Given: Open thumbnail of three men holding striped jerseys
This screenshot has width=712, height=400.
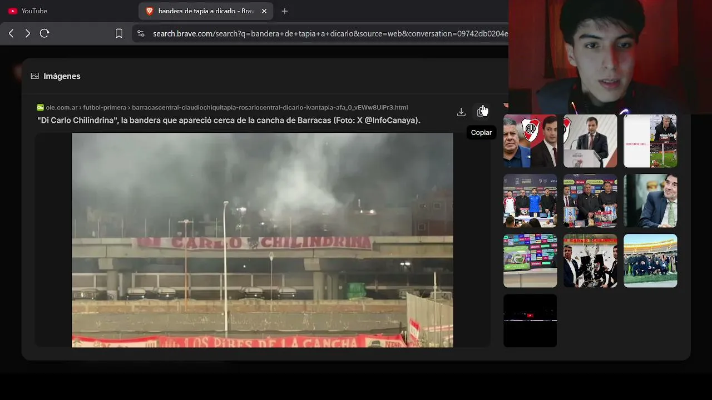Looking at the screenshot, I should pyautogui.click(x=590, y=201).
